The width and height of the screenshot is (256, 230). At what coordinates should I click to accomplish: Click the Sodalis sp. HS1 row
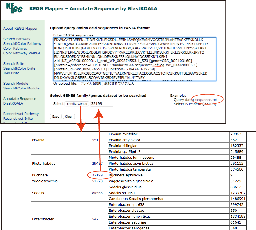coord(169,193)
